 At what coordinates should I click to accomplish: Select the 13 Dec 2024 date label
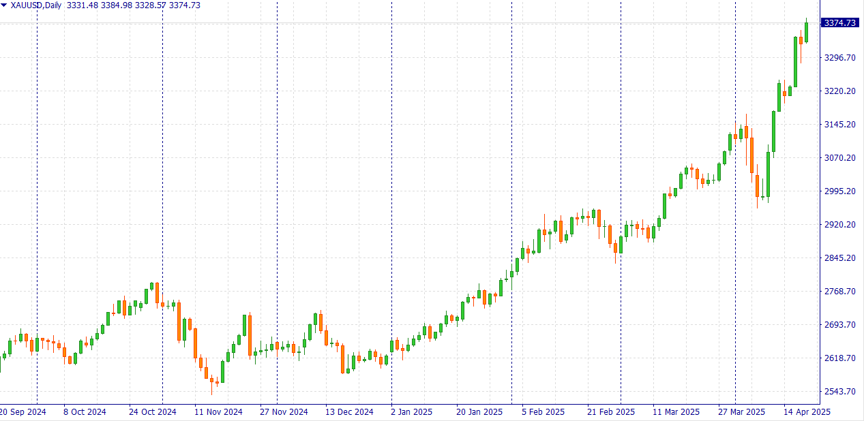pyautogui.click(x=349, y=412)
